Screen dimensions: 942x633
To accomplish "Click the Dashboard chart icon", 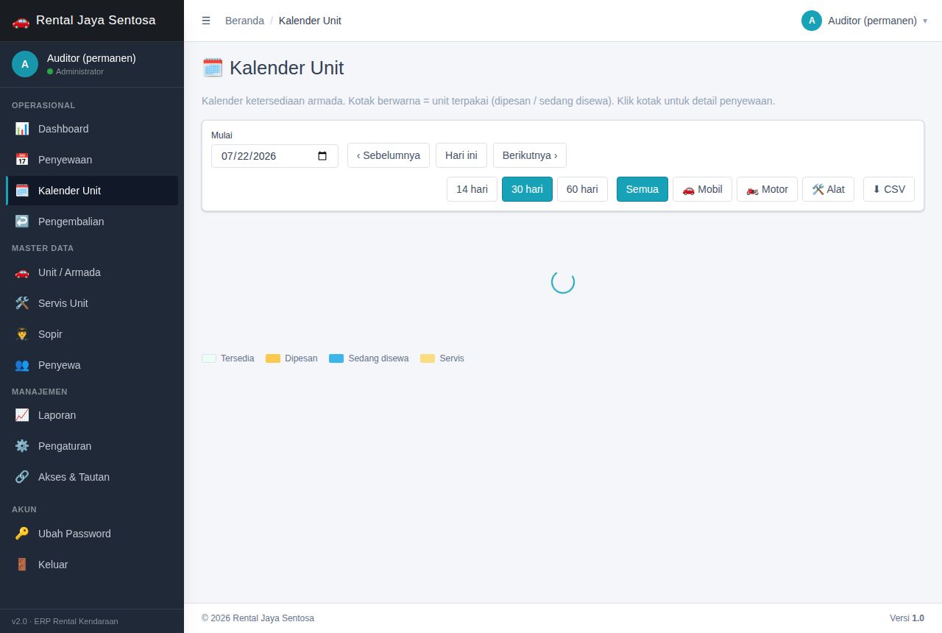I will [22, 129].
